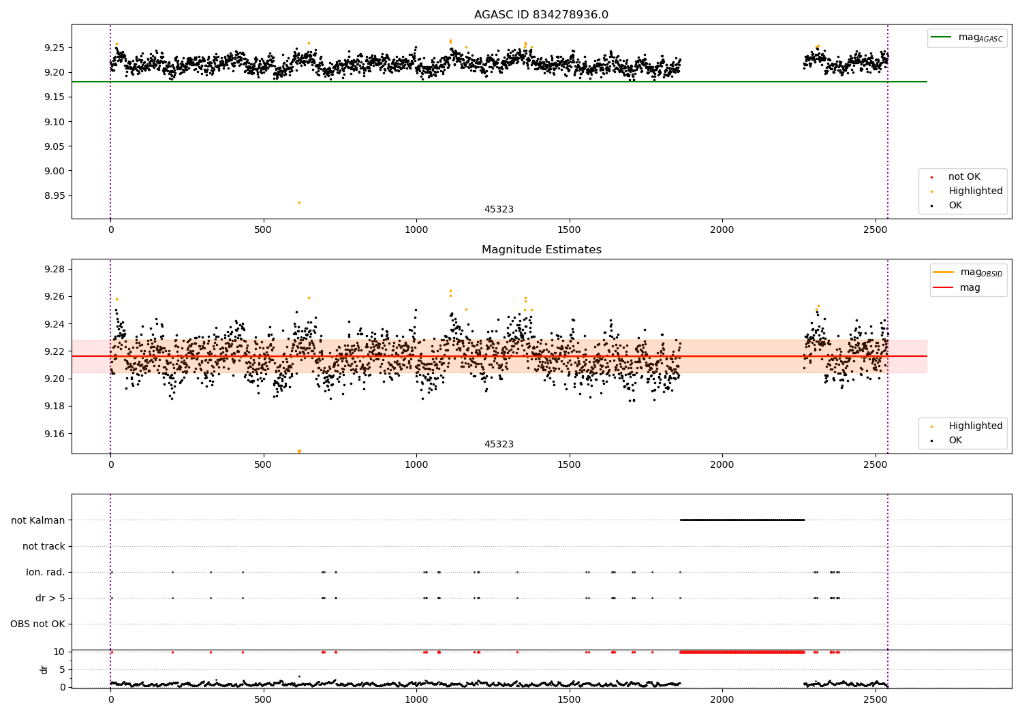1022x715 pixels.
Task: Click the isolated orange outlier point in top plot
Action: [x=298, y=202]
